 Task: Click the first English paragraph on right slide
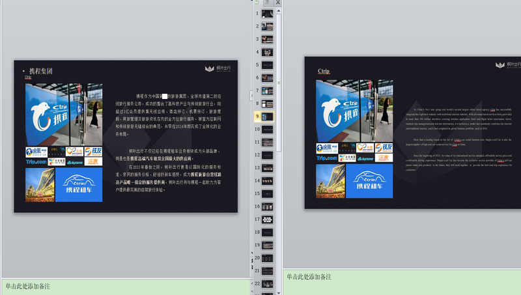tap(459, 119)
